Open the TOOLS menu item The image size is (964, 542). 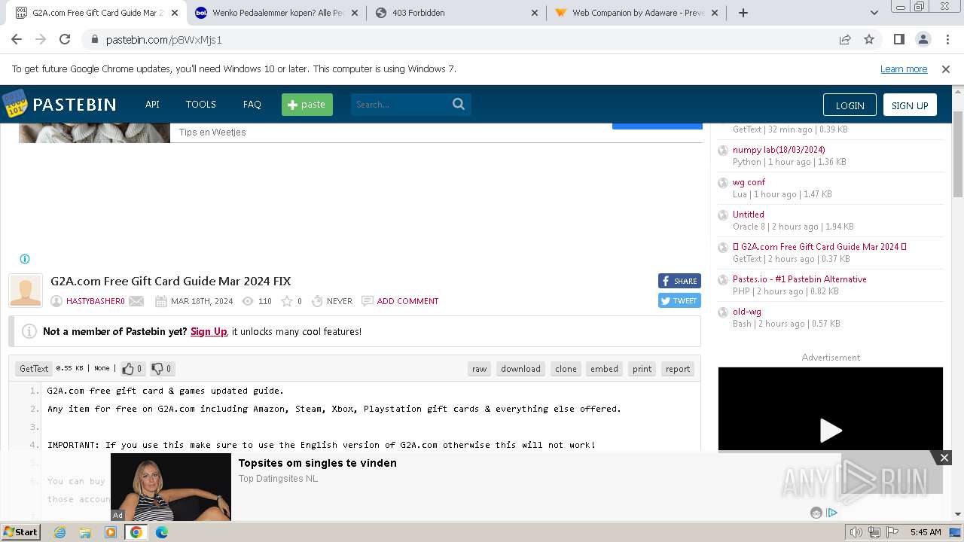point(201,105)
